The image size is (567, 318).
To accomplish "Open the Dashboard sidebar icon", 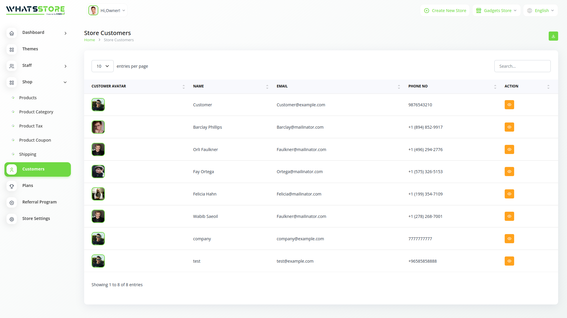I will pos(12,33).
